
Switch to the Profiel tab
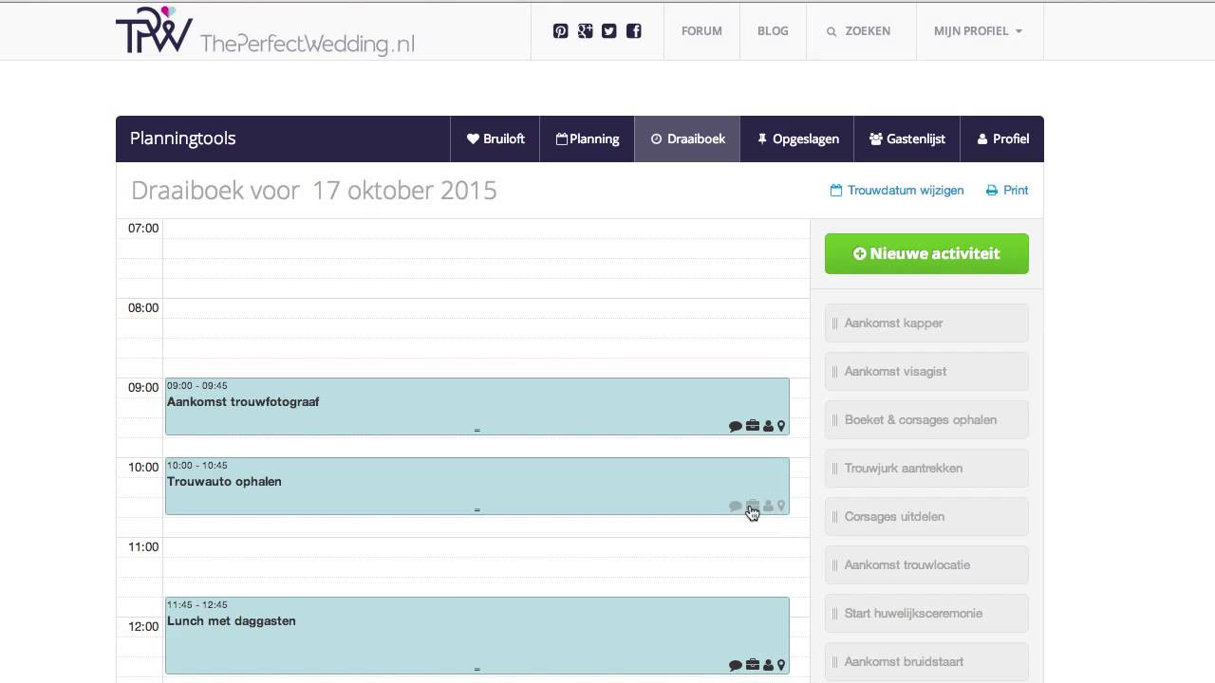[x=1002, y=138]
